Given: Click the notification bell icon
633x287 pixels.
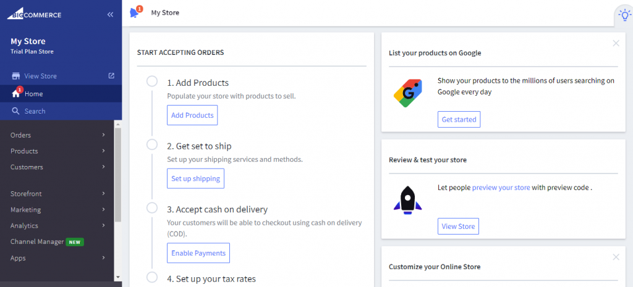Looking at the screenshot, I should 134,13.
